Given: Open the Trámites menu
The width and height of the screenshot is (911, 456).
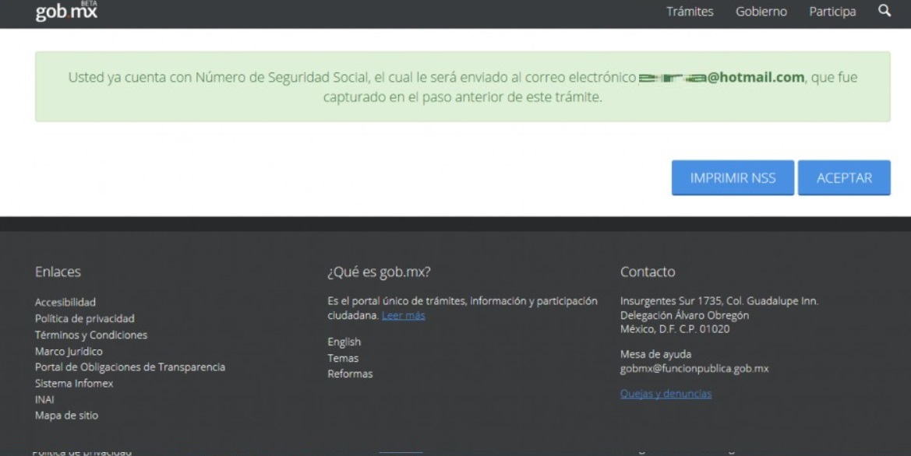Looking at the screenshot, I should pos(690,12).
